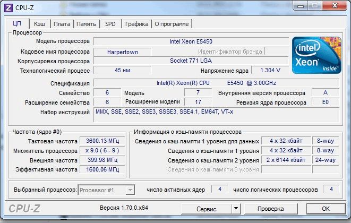Click the Сервис button
The image size is (351, 223).
coord(207,209)
